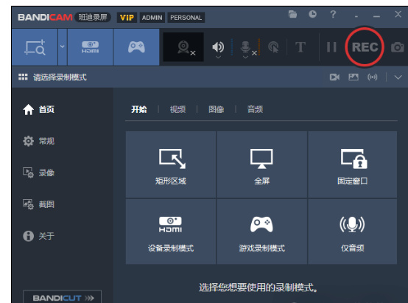
Task: Select gamepad game recording mode icon
Action: pyautogui.click(x=136, y=47)
